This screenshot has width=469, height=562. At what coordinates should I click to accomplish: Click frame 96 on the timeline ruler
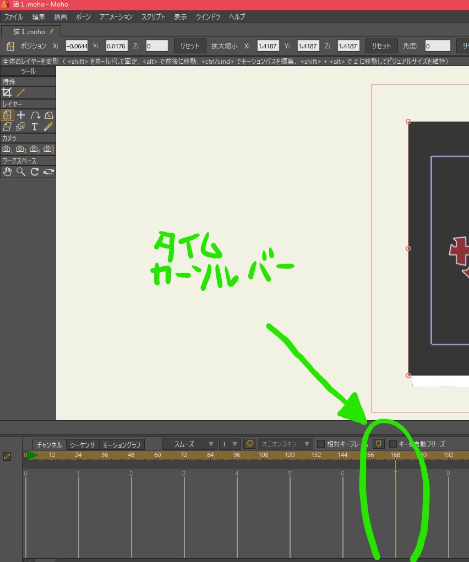(237, 455)
